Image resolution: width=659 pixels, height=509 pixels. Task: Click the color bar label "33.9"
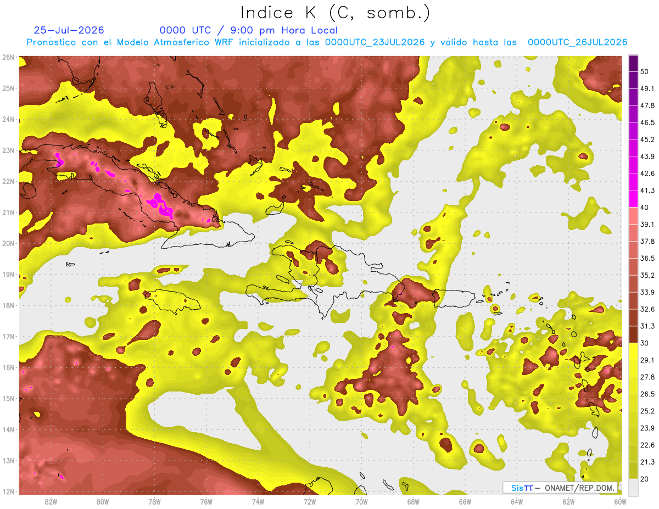coord(647,292)
